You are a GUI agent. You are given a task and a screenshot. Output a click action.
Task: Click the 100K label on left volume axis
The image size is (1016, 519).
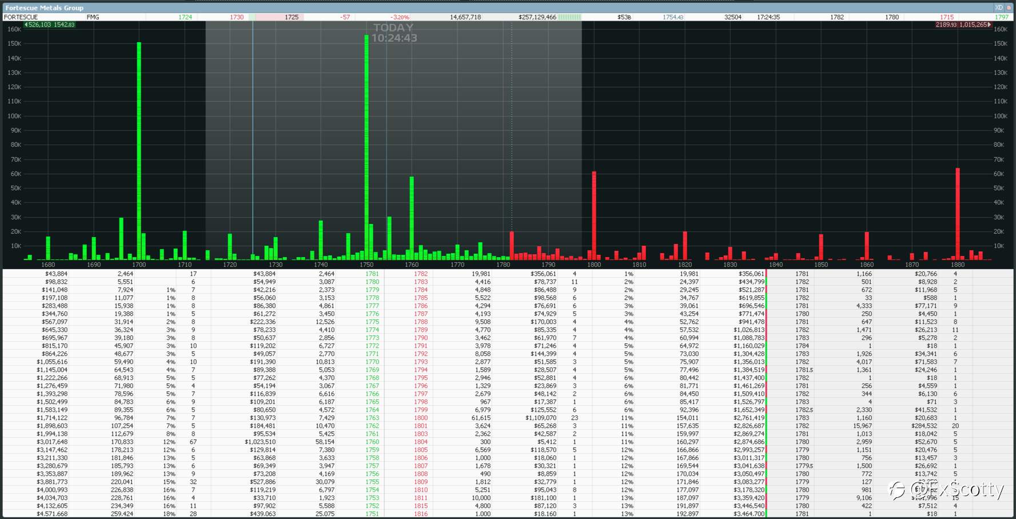[14, 116]
